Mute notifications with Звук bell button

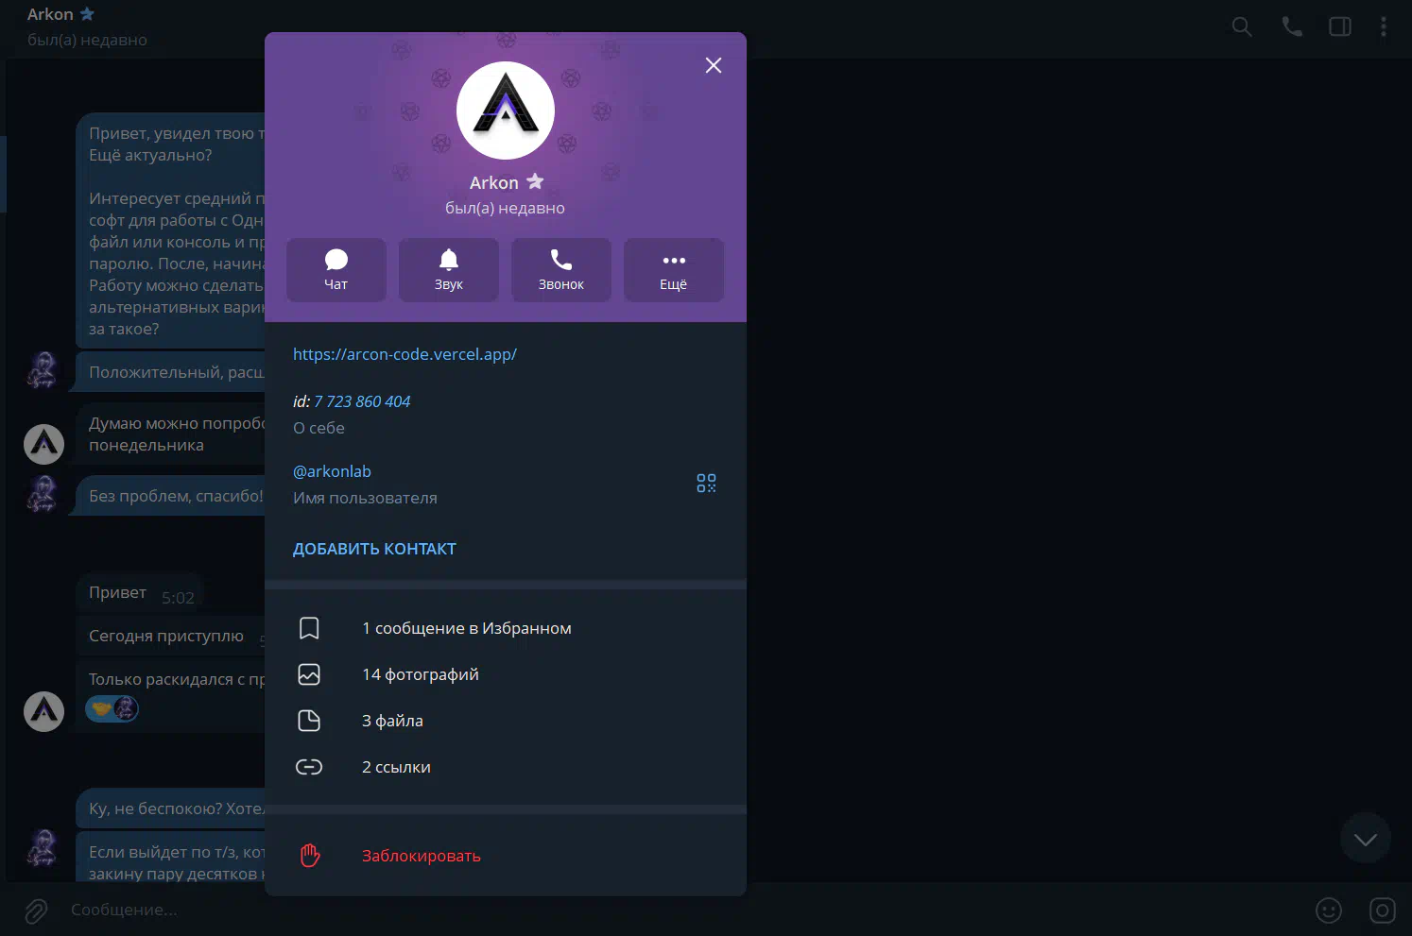(x=448, y=270)
